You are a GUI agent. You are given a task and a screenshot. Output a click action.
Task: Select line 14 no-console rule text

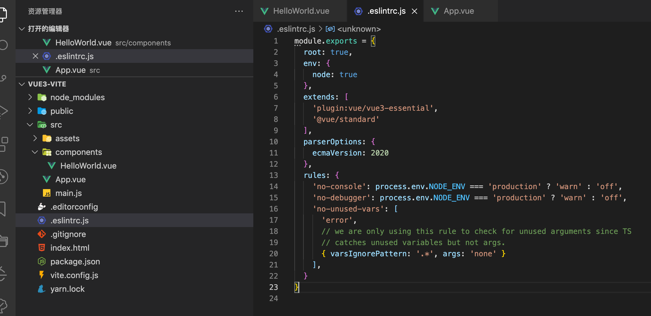pyautogui.click(x=339, y=186)
